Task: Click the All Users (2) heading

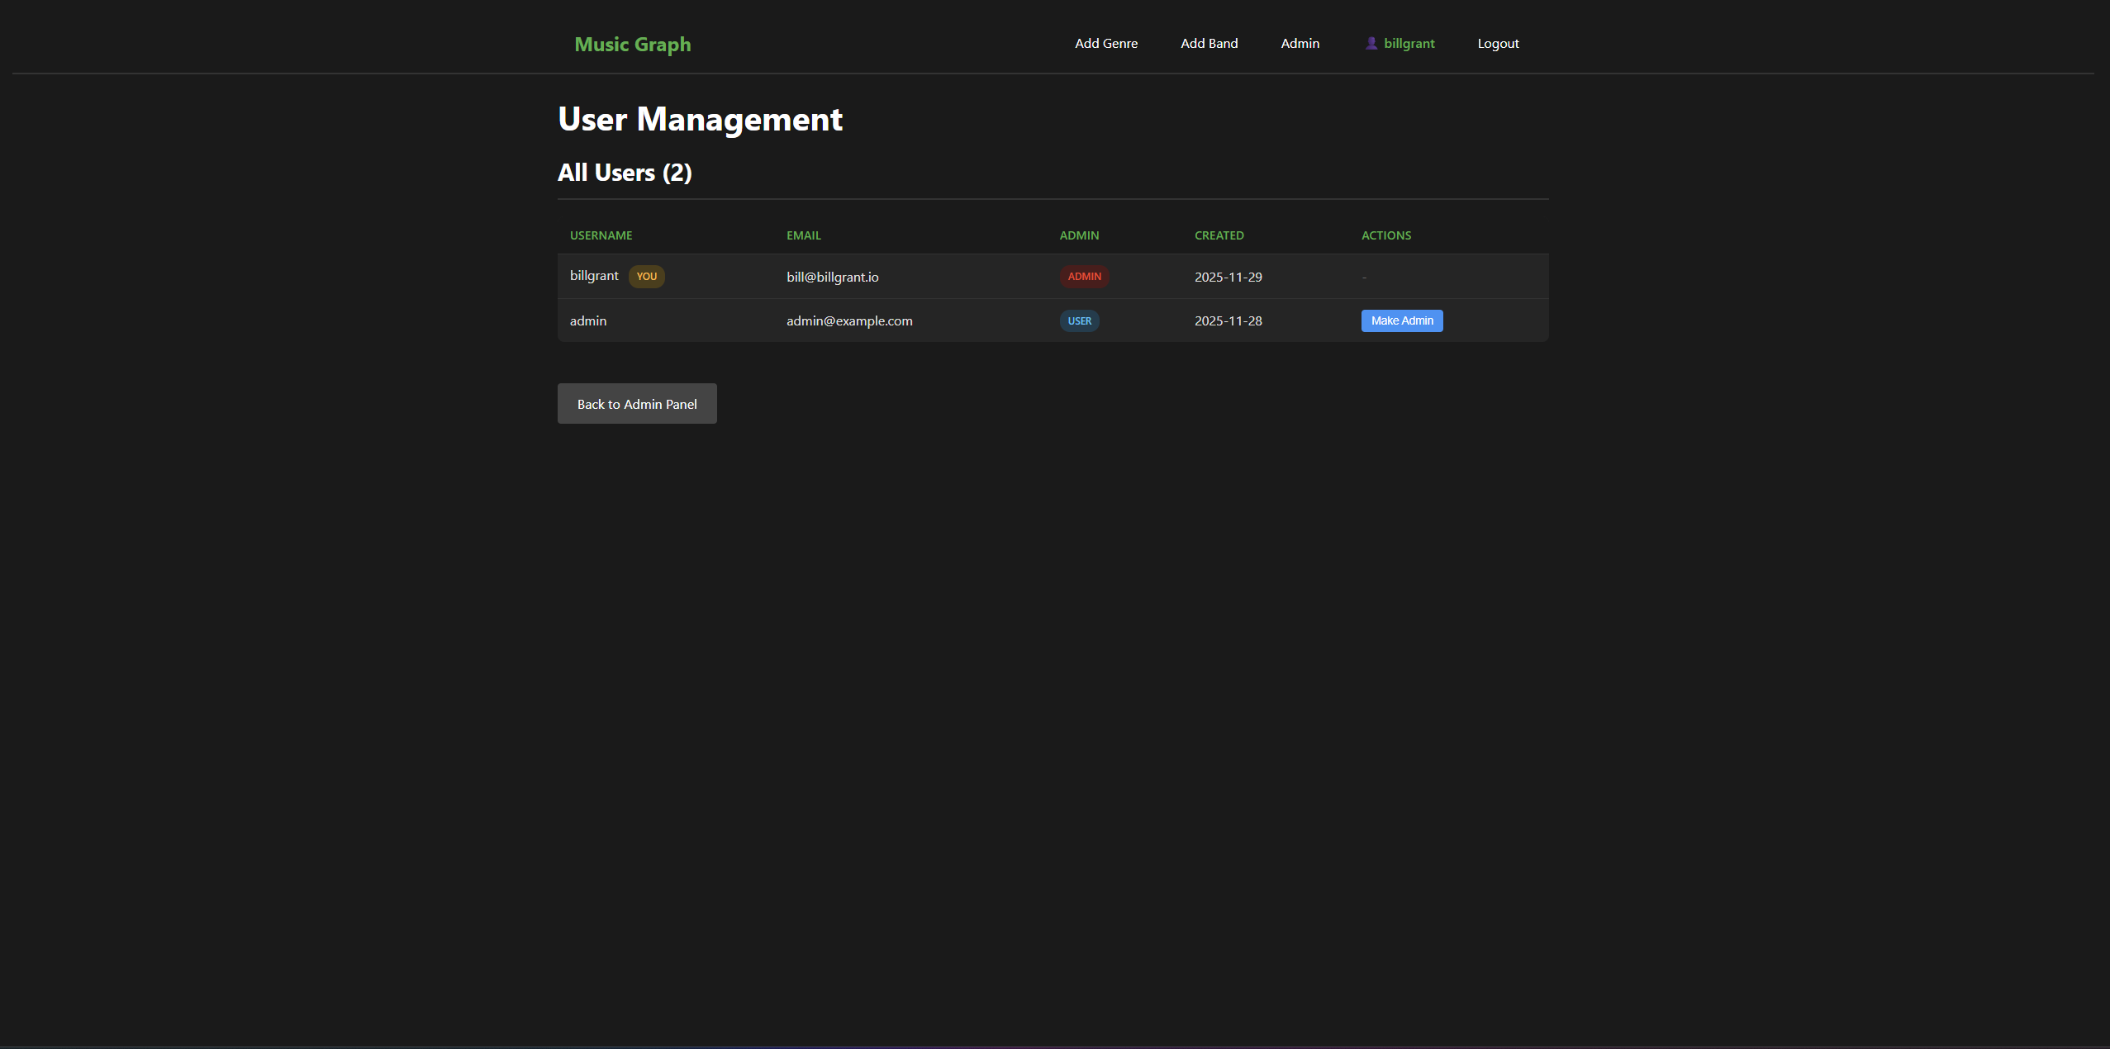Action: pos(625,173)
